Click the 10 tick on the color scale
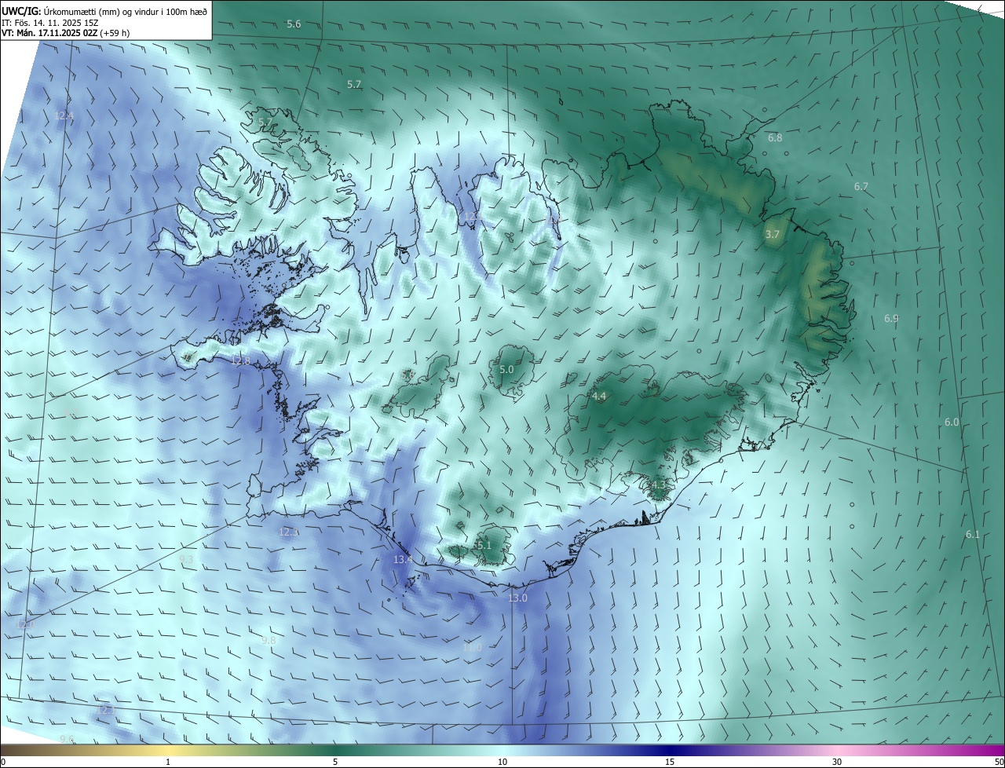Screen dimensions: 1005x768 tap(502, 762)
